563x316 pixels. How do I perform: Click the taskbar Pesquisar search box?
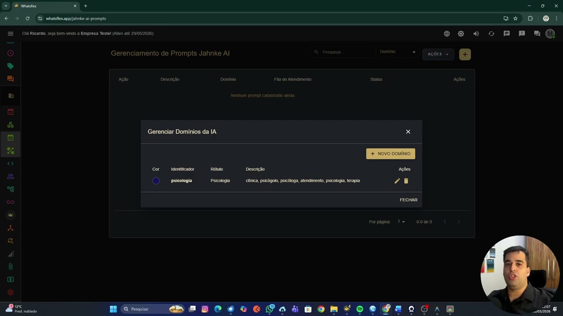(152, 309)
